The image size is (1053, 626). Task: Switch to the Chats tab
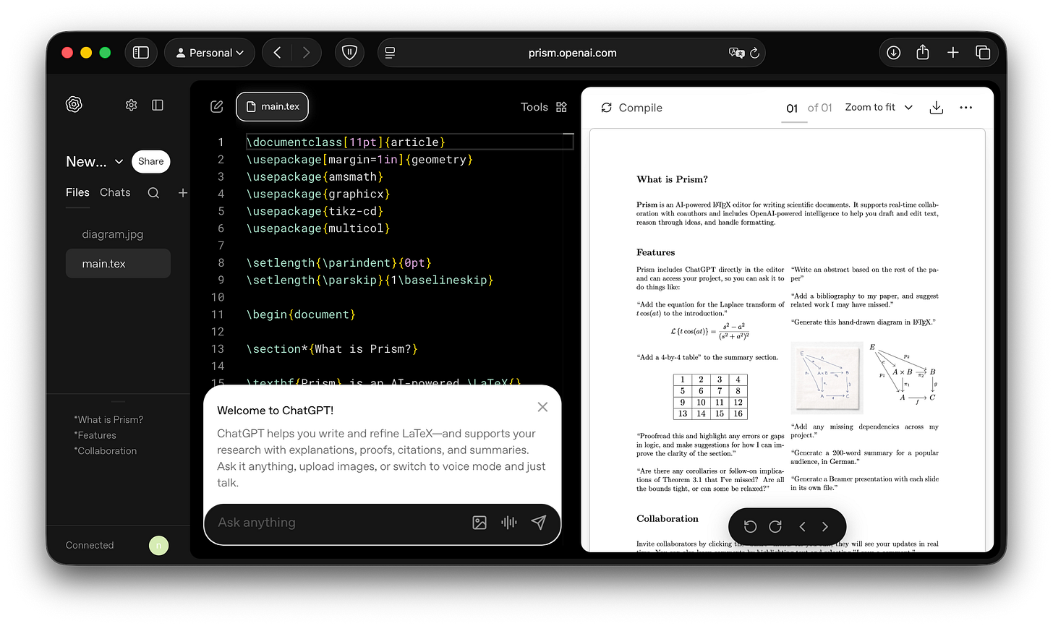pos(115,192)
